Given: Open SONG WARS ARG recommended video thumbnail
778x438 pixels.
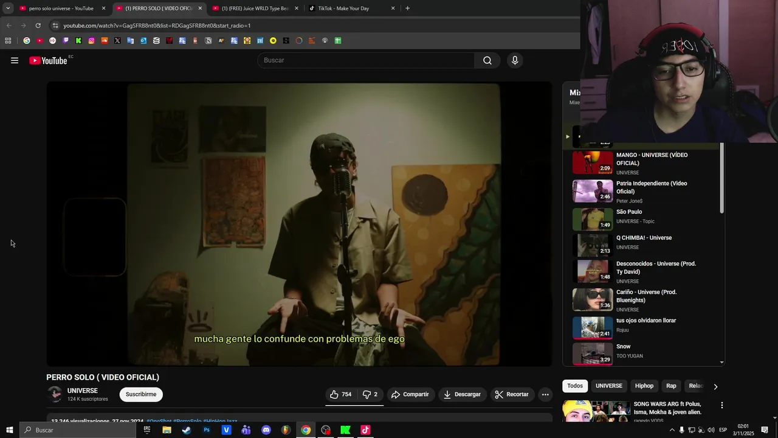Looking at the screenshot, I should [596, 411].
